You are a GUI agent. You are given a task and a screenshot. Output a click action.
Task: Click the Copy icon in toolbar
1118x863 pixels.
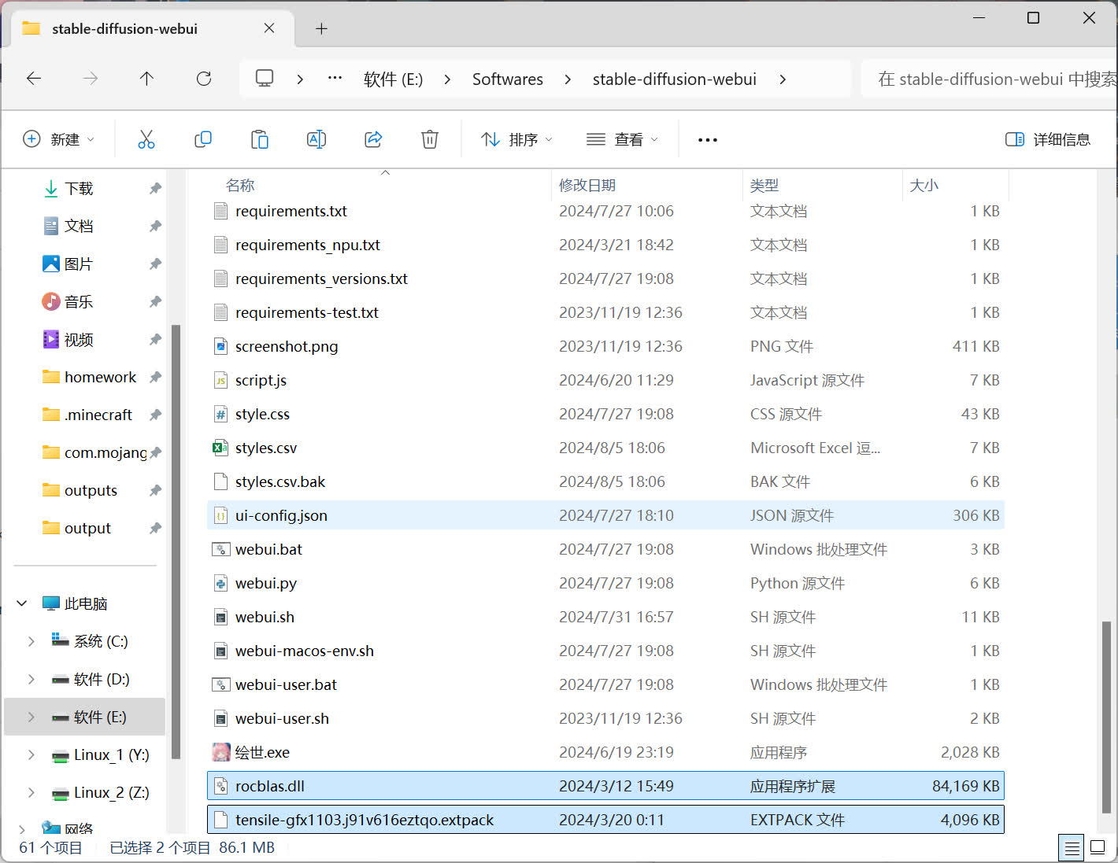coord(203,139)
